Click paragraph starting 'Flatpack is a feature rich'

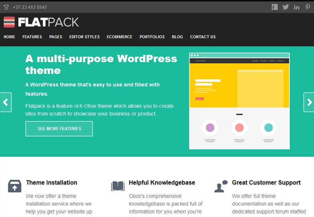click(x=100, y=110)
